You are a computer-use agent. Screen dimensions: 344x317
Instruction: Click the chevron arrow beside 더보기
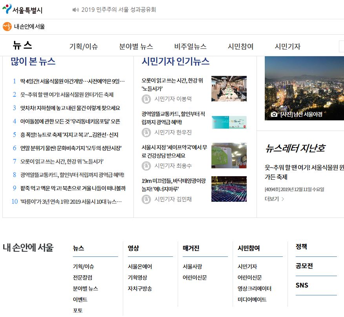pos(283,199)
